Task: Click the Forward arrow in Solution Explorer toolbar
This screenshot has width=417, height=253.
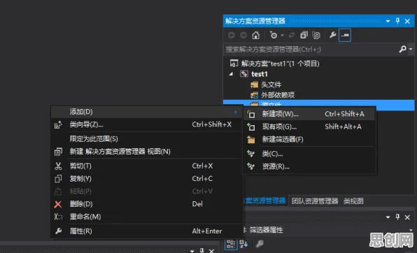Action: click(243, 35)
